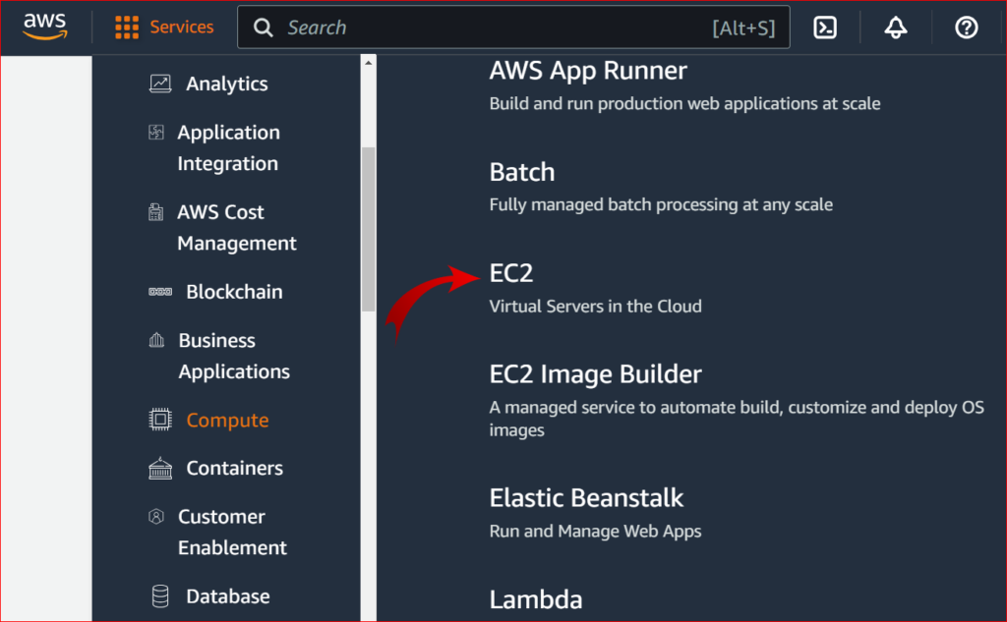
Task: Click 'Virtual Servers in the Cloud' text
Action: click(x=595, y=307)
